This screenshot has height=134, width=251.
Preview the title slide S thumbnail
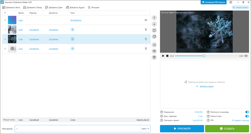[x=12, y=20]
